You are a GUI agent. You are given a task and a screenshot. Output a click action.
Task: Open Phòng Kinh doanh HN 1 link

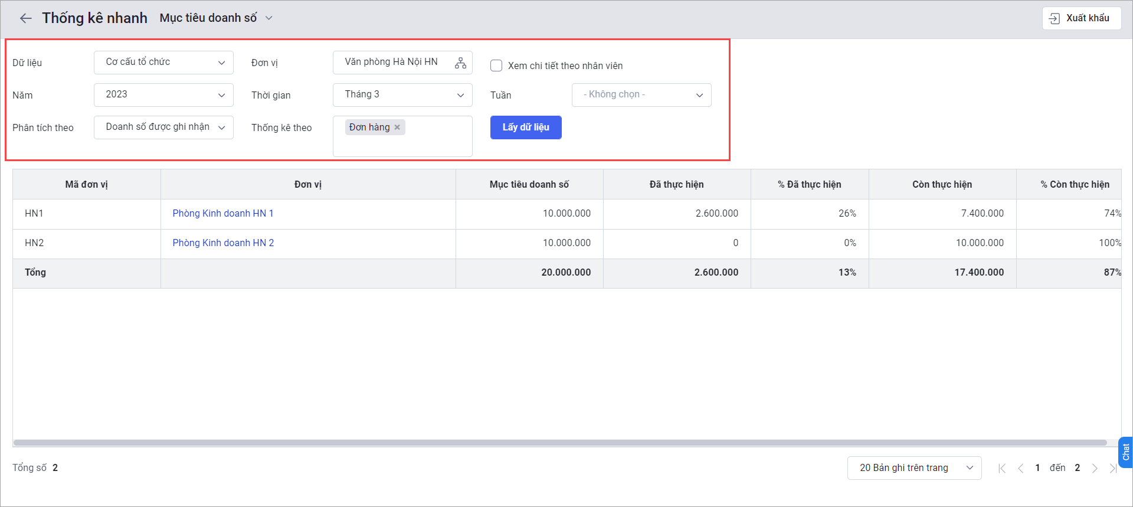pos(223,214)
